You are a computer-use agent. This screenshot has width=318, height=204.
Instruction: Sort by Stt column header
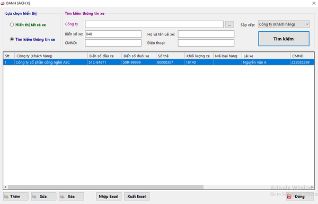[x=9, y=56]
